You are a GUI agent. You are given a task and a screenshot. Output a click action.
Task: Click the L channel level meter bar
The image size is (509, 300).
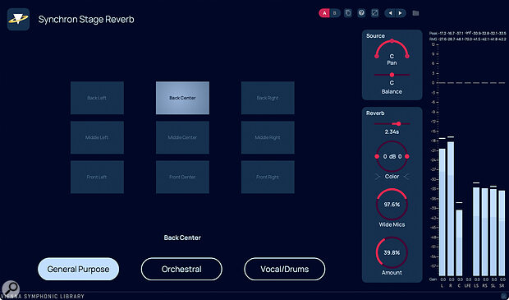coord(443,212)
